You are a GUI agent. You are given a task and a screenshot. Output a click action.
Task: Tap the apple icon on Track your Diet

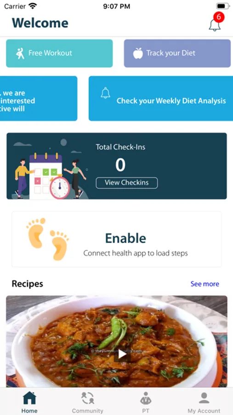(138, 53)
